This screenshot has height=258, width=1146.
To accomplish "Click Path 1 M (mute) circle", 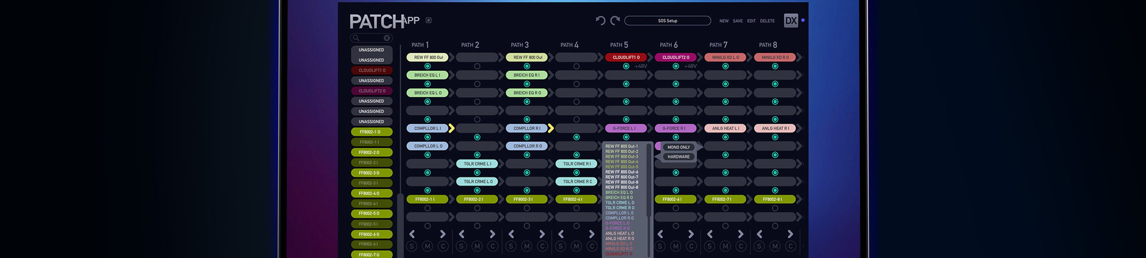I will (427, 246).
